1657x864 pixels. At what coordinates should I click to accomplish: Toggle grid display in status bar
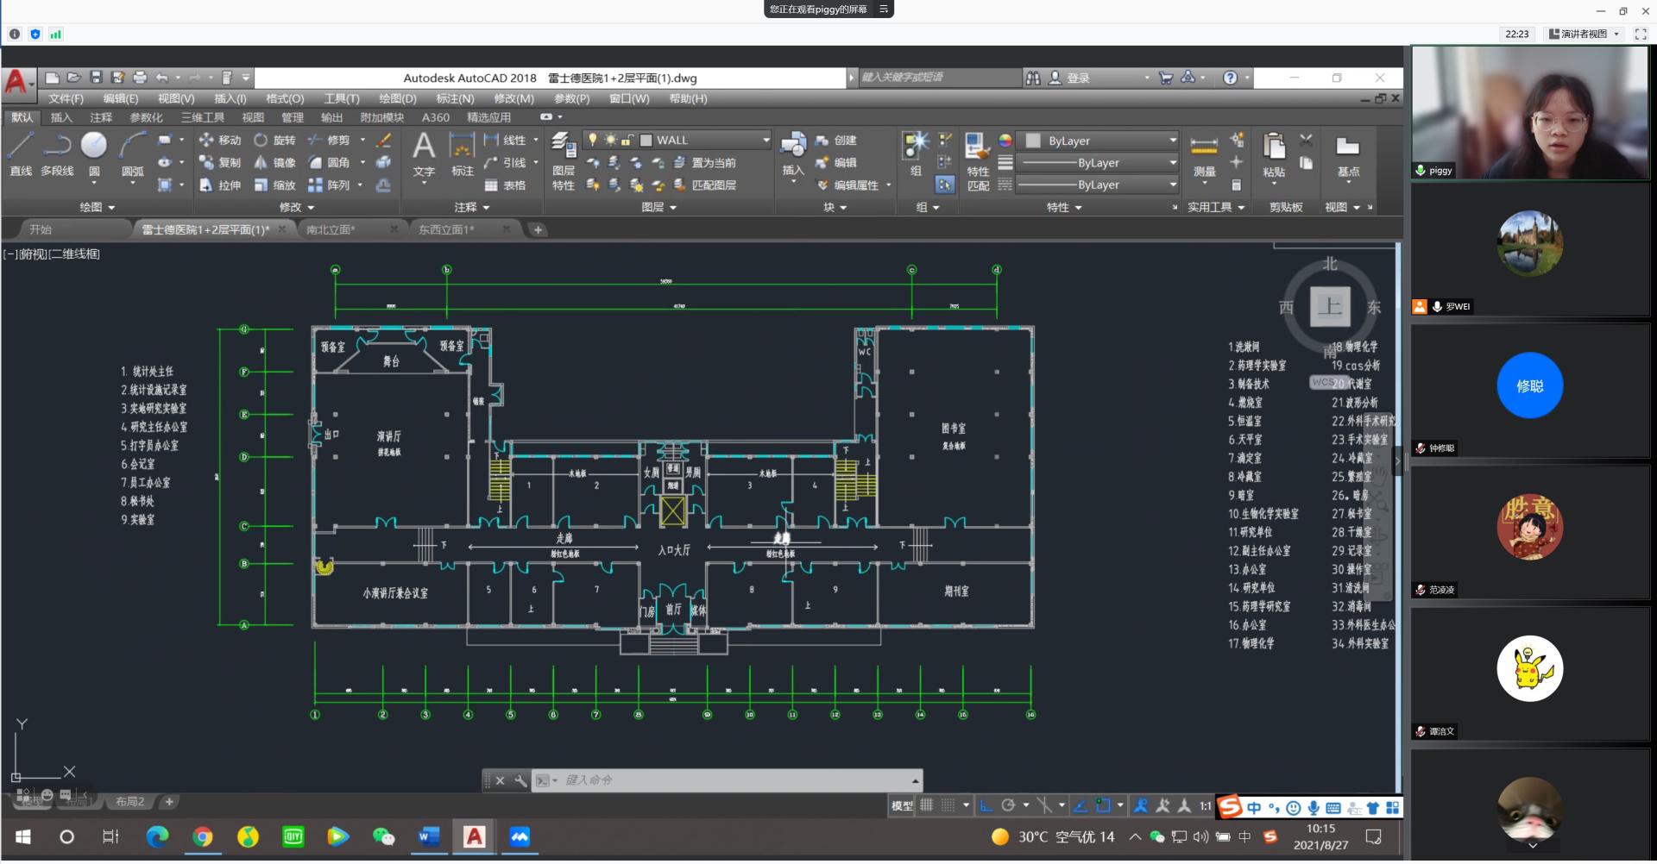coord(927,806)
